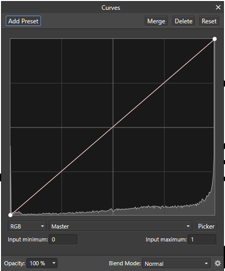Select the top-right curve control point
225x271 pixels.
point(215,39)
